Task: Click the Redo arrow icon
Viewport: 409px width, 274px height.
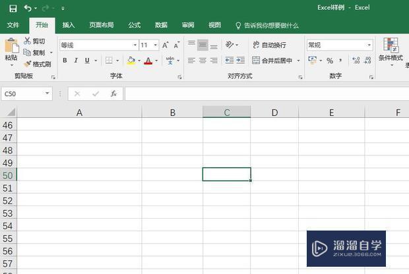Action: pos(46,8)
